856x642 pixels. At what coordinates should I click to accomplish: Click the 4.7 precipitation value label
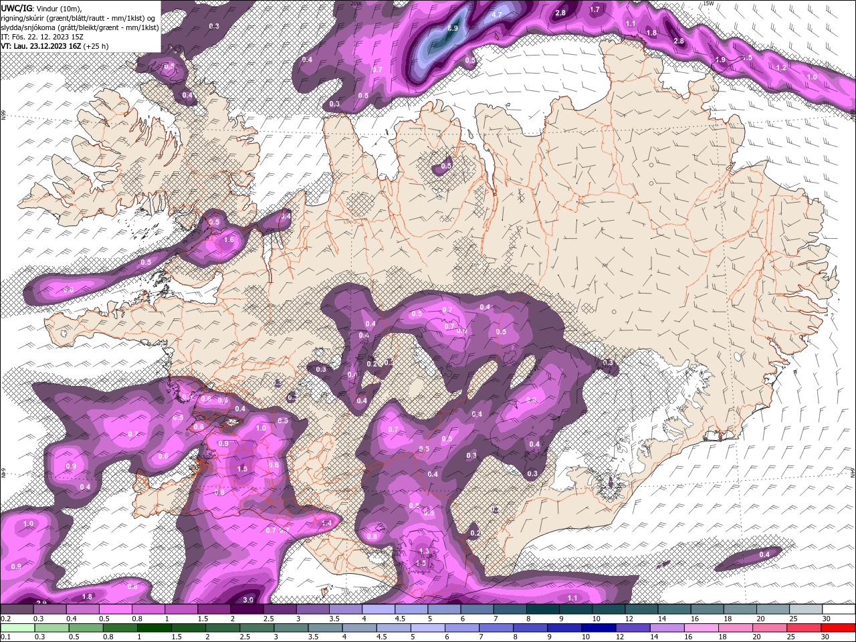coord(497,15)
